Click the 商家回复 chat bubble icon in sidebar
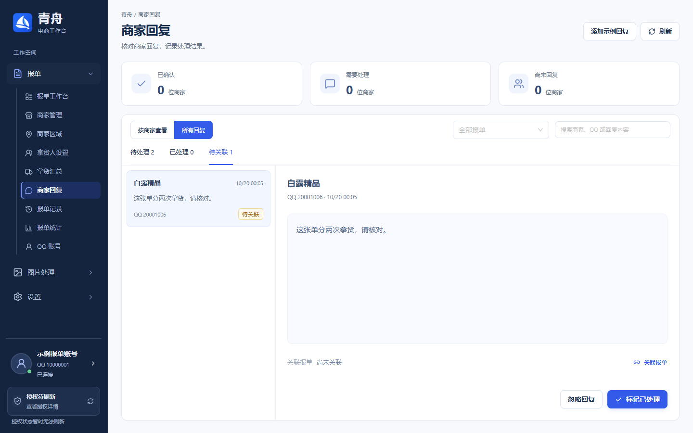The image size is (693, 433). [29, 191]
